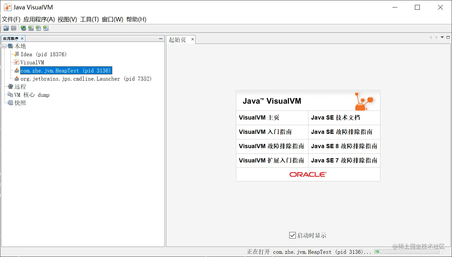Click the VisualVM node icon in tree

17,62
